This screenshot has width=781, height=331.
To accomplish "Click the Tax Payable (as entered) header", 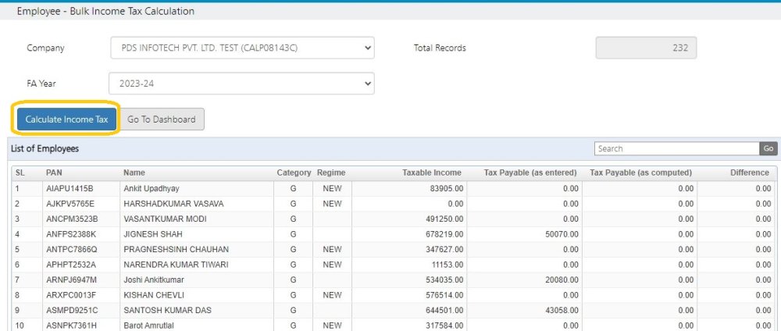I will (530, 173).
